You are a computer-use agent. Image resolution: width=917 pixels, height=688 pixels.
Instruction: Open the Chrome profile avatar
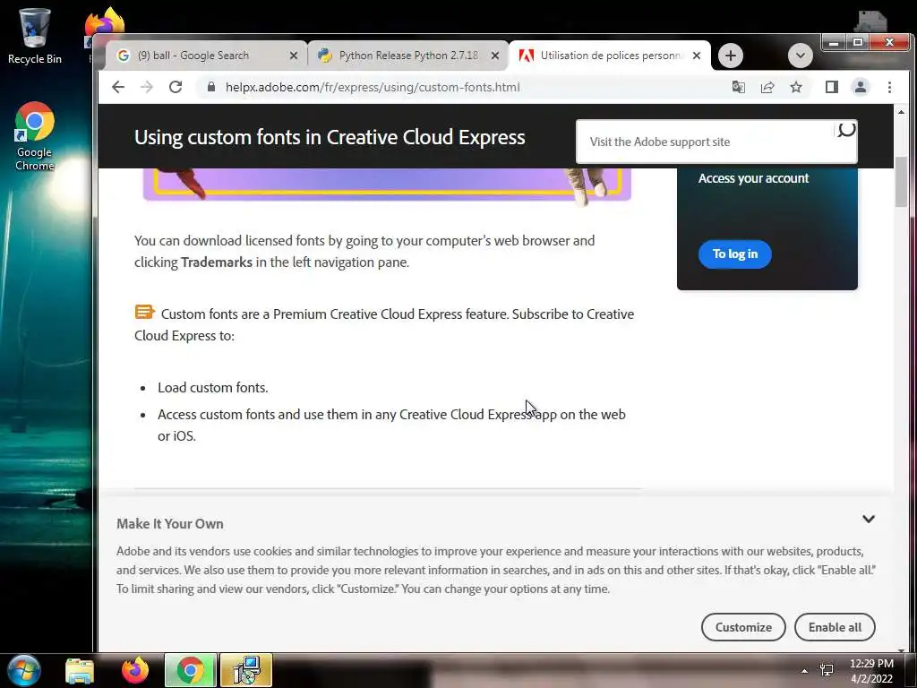click(861, 87)
